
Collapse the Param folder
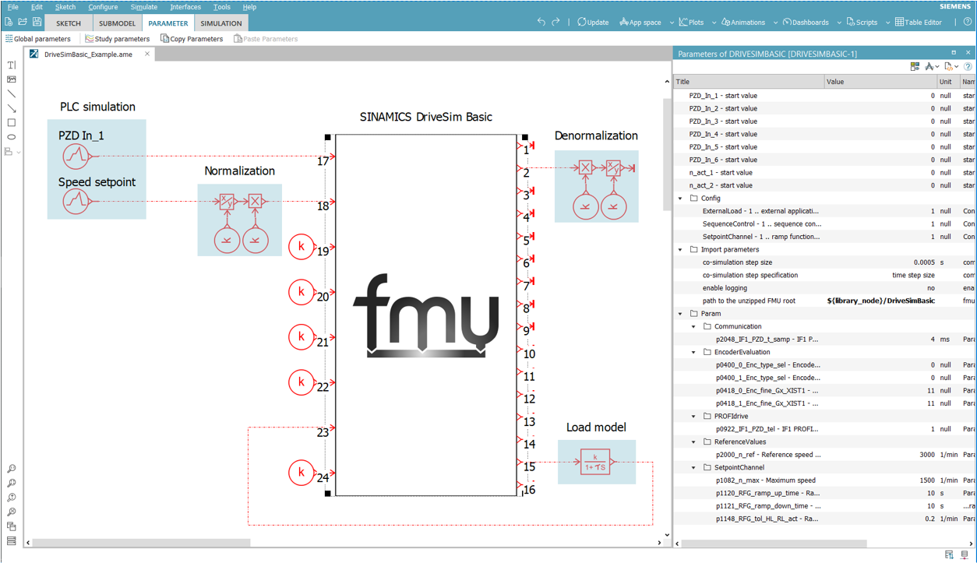pyautogui.click(x=680, y=314)
